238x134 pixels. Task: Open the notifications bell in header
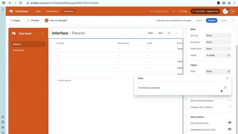pyautogui.click(x=225, y=11)
